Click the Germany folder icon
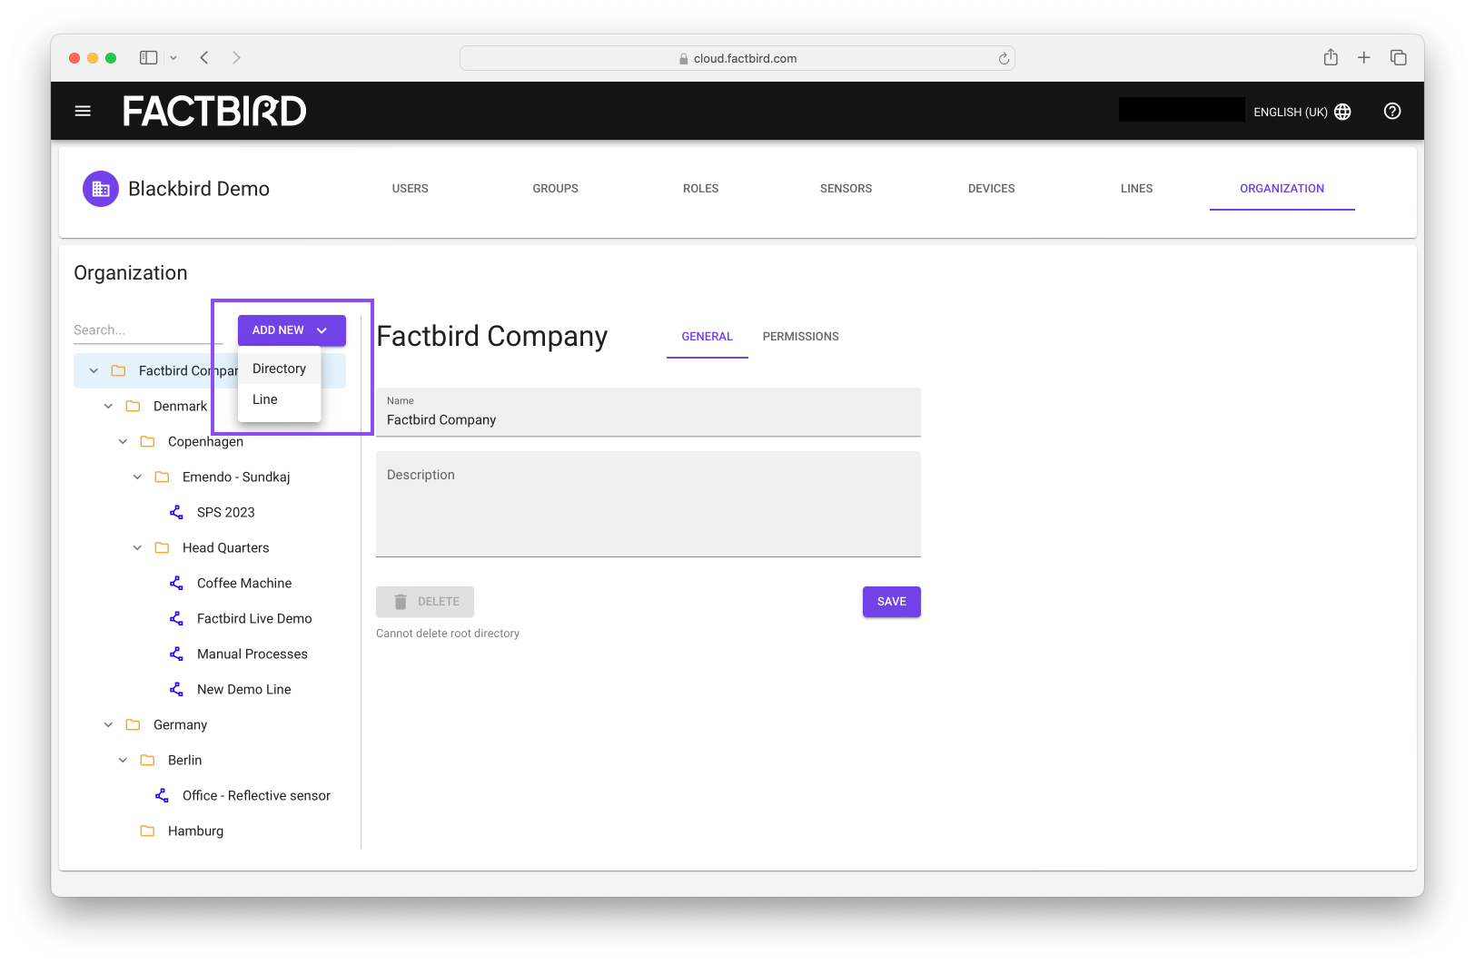 (x=133, y=724)
